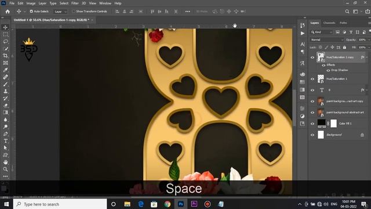Open the Fill value dropdown
Viewport: 371px width, 209px height.
tap(369, 48)
